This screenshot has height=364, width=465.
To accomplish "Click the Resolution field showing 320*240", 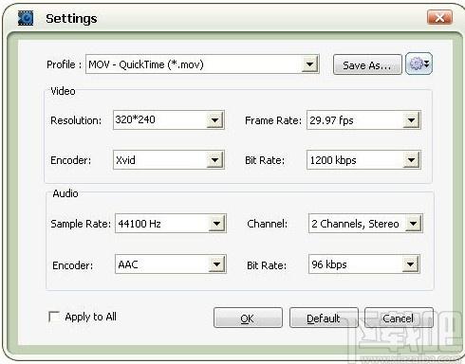I will (169, 120).
